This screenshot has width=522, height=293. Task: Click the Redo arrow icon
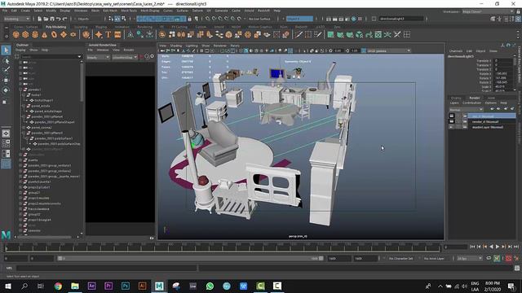64,19
